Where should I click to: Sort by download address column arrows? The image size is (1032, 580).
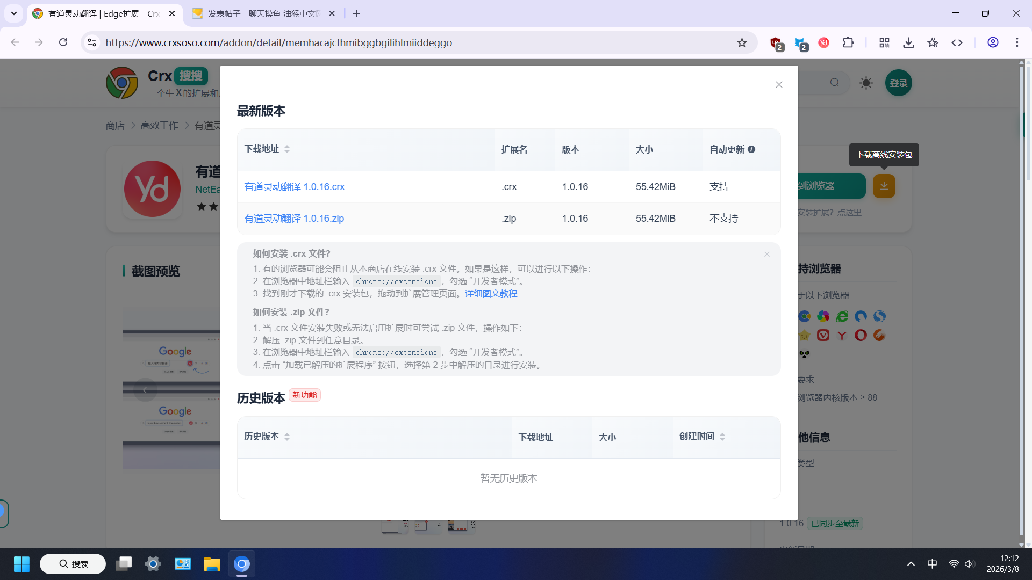tap(287, 149)
